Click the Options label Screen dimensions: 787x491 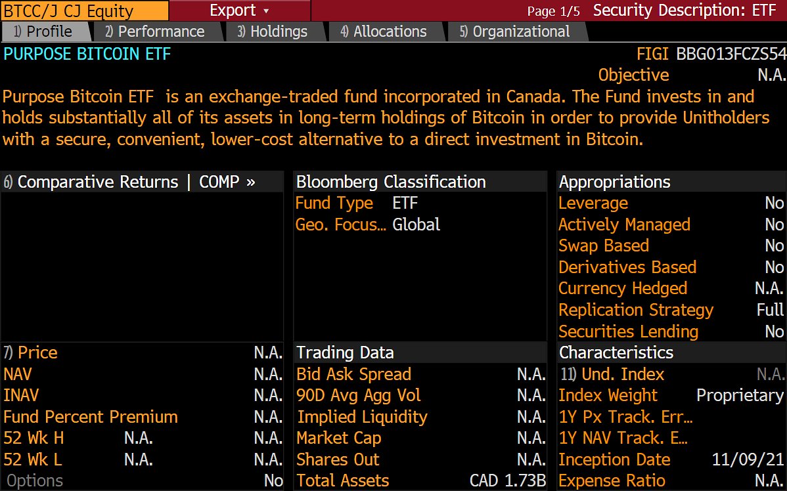[x=35, y=480]
